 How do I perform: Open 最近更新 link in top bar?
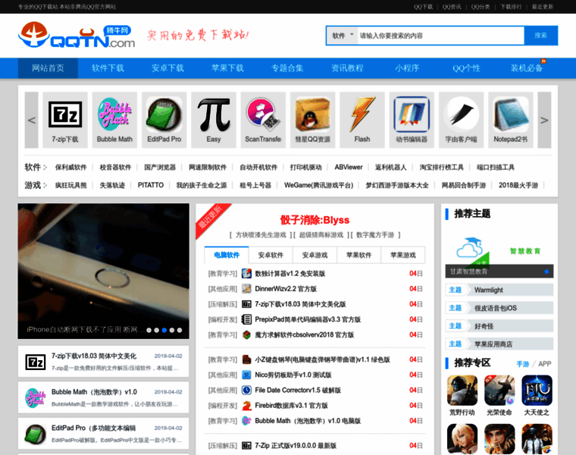[x=543, y=7]
